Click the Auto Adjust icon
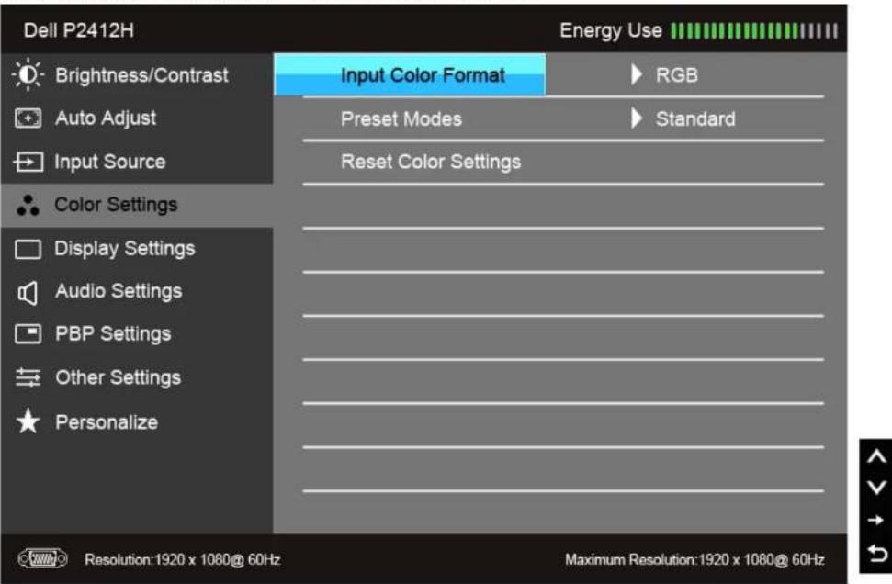Viewport: 892px width, 584px height. click(28, 118)
